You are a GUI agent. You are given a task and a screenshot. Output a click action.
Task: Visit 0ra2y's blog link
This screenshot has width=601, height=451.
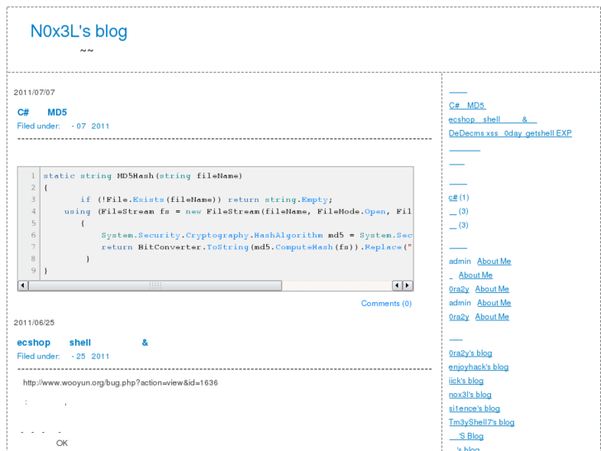(x=470, y=353)
